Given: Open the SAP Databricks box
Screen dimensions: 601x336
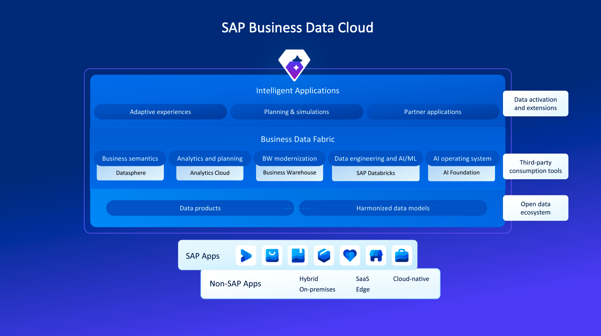Looking at the screenshot, I should click(376, 173).
